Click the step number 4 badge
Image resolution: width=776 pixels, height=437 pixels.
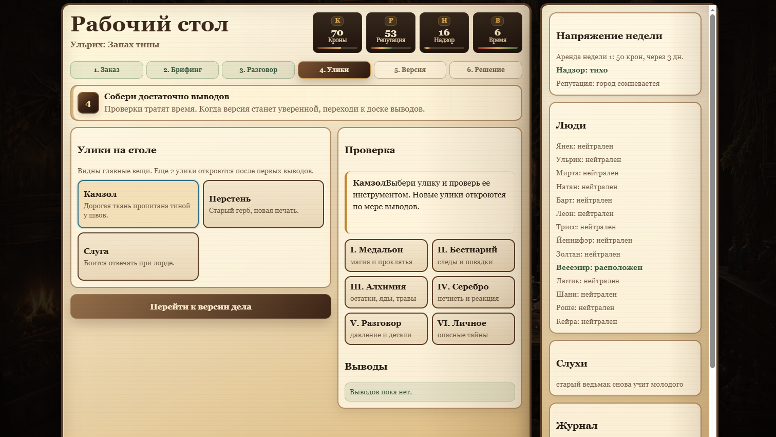point(88,103)
